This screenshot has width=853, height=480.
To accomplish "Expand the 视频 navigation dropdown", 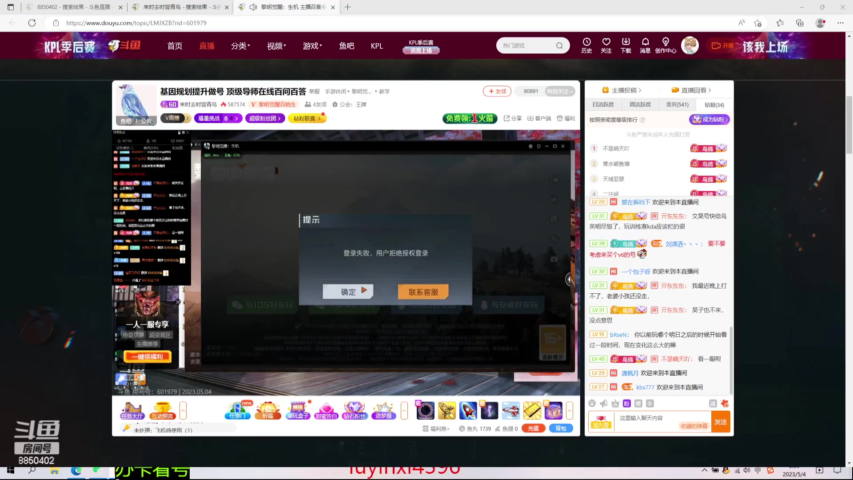I will pyautogui.click(x=276, y=46).
